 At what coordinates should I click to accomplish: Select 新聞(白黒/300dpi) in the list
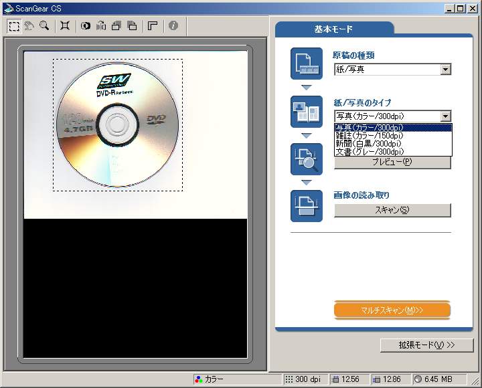[x=393, y=143]
